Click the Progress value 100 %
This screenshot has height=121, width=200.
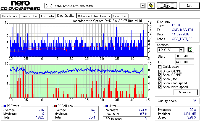(x=192, y=109)
